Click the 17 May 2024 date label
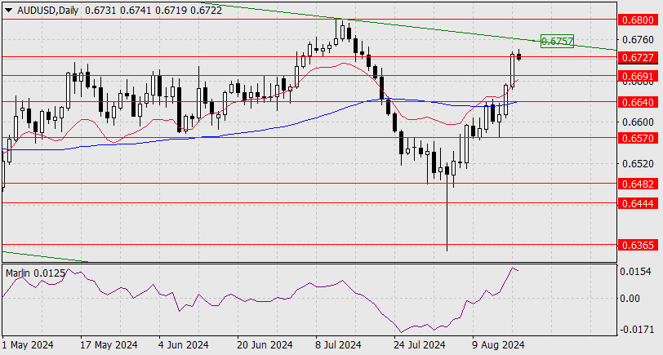Screen dimensions: 663x355 [109, 345]
